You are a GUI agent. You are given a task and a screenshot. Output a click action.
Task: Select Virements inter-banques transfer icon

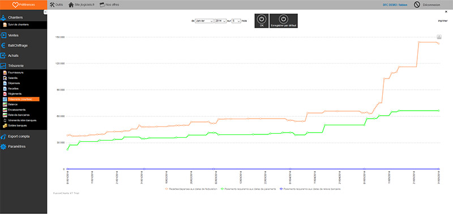point(5,120)
